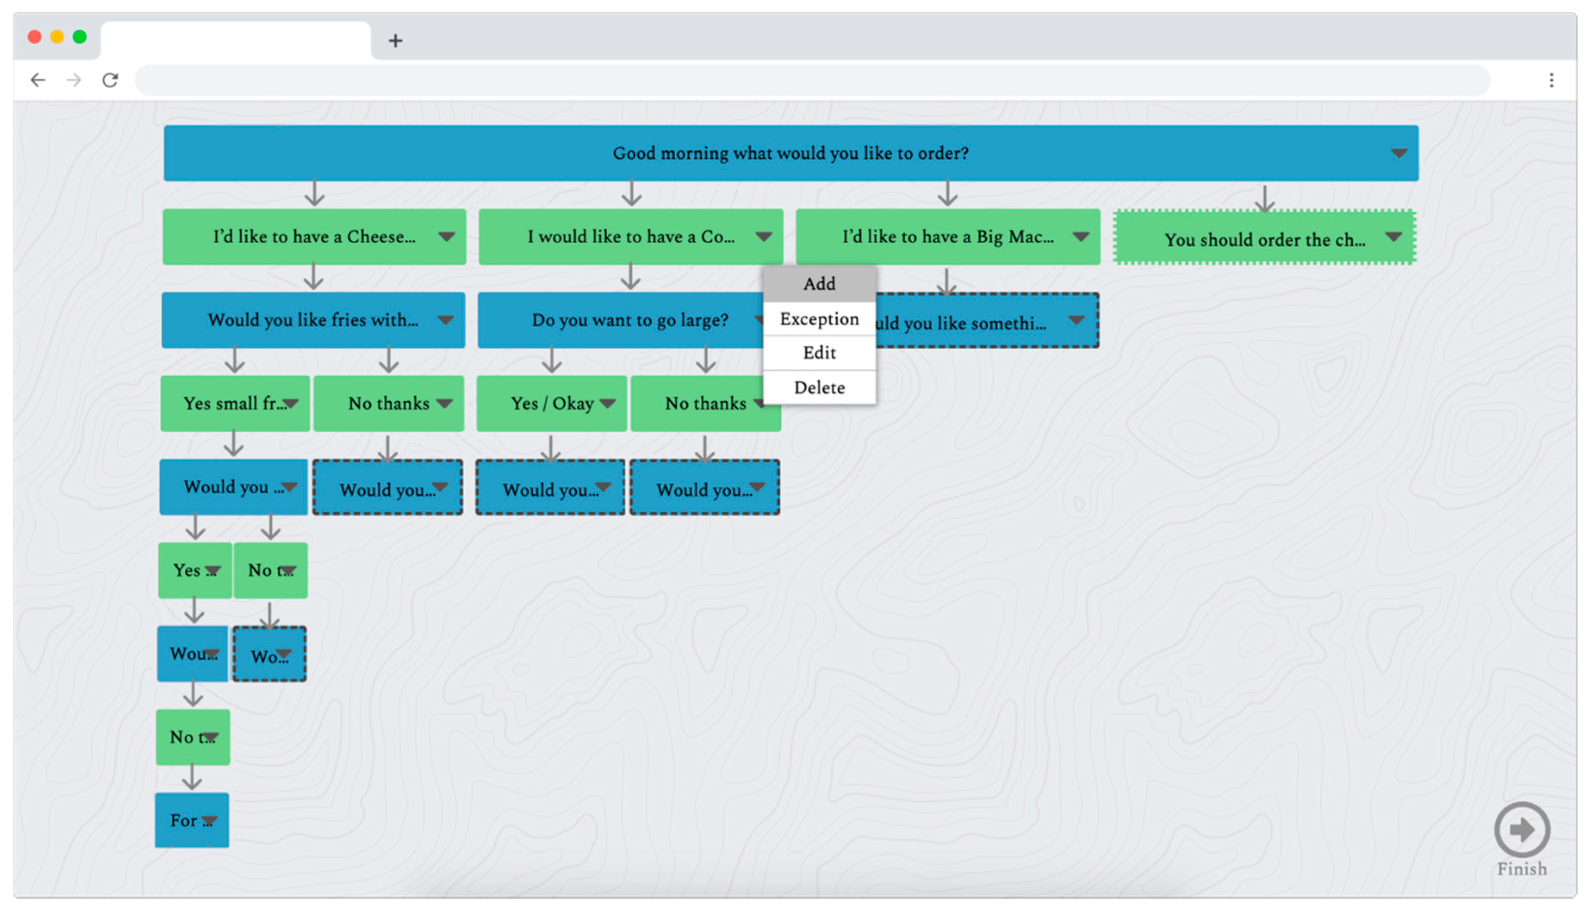The width and height of the screenshot is (1587, 912).
Task: Open dropdown arrow on 'Yes / Okay' node
Action: pos(607,403)
